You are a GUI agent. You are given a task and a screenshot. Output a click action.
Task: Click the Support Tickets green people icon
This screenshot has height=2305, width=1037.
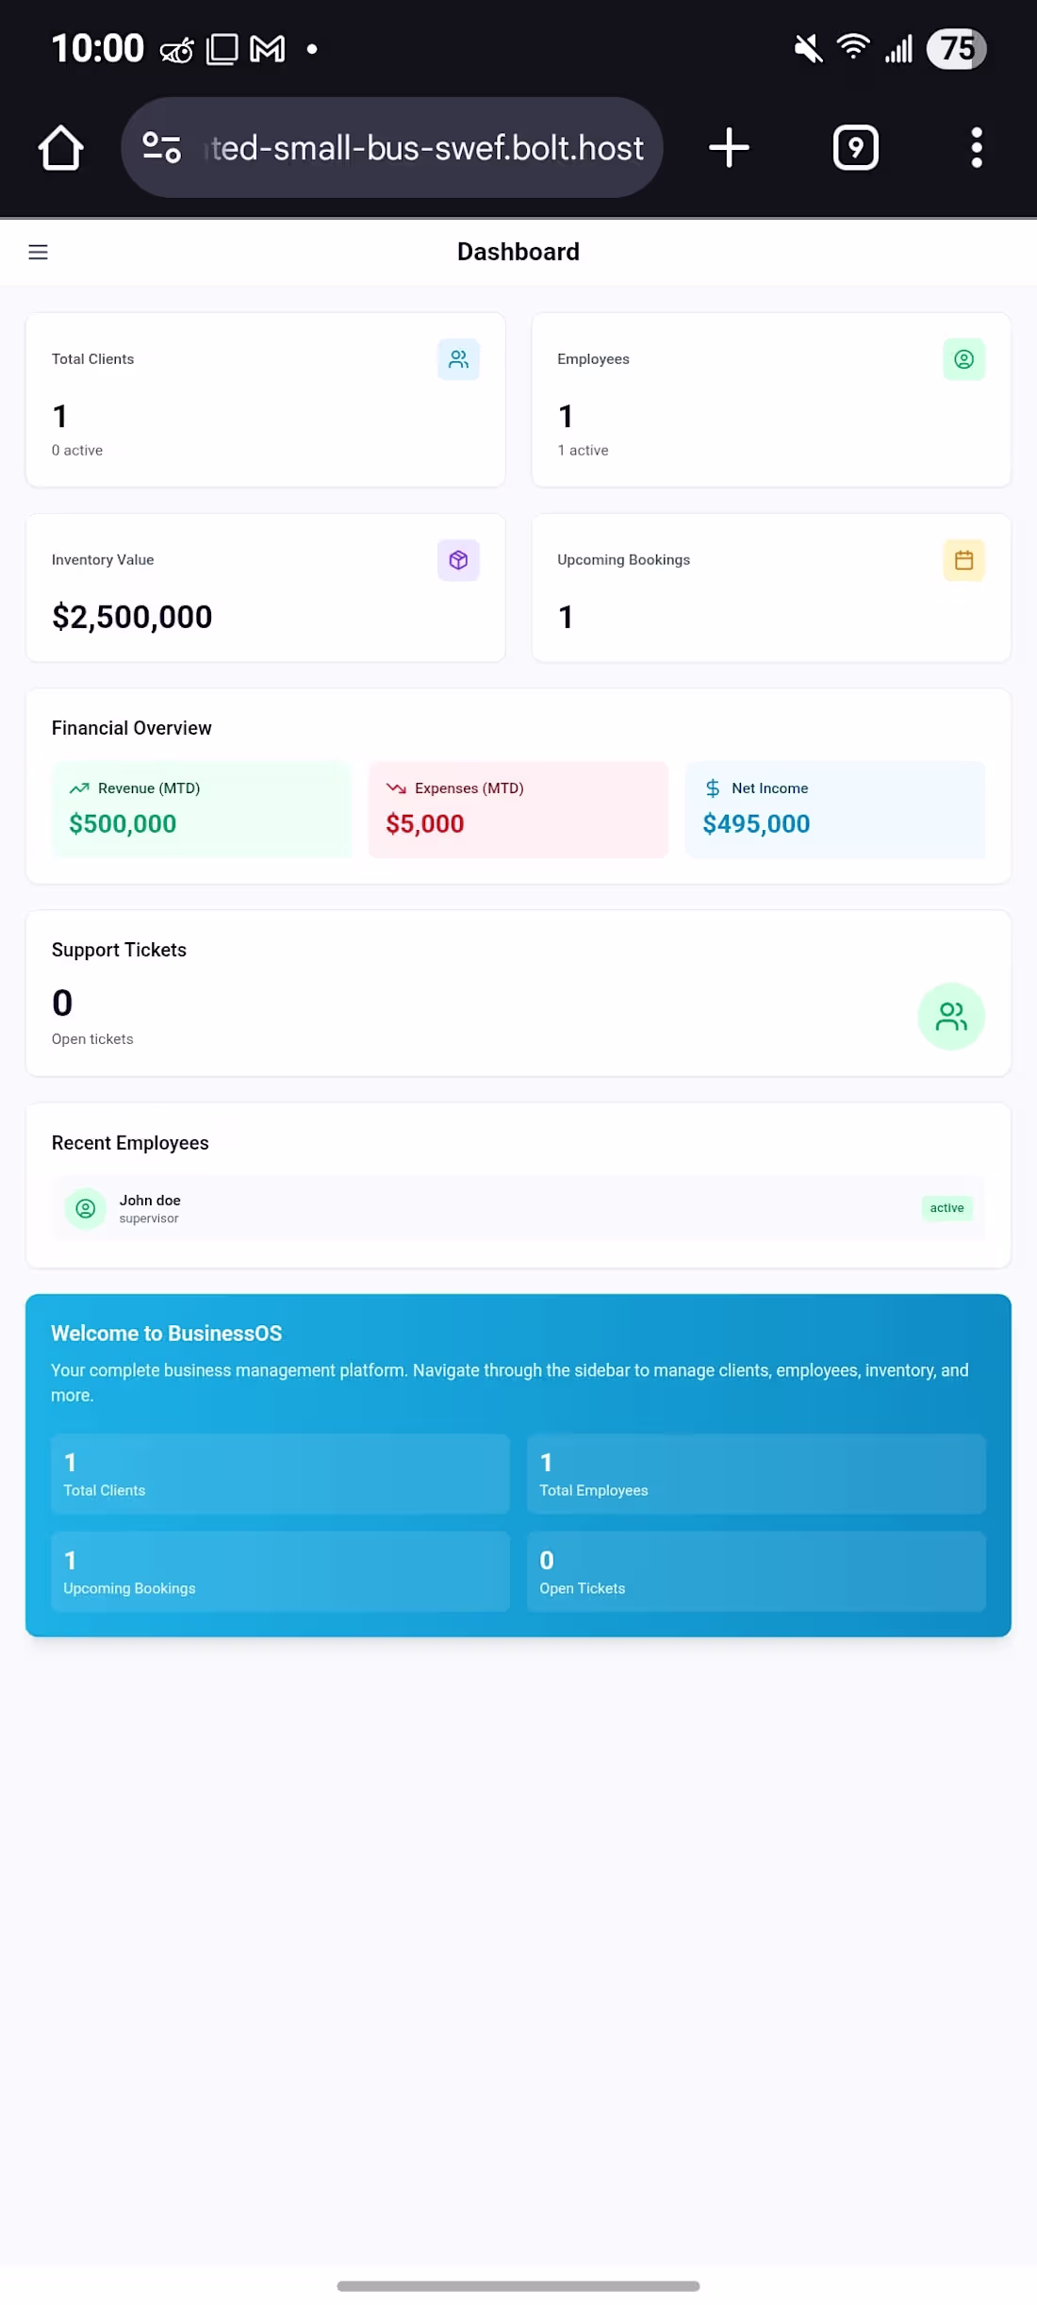tap(951, 1017)
